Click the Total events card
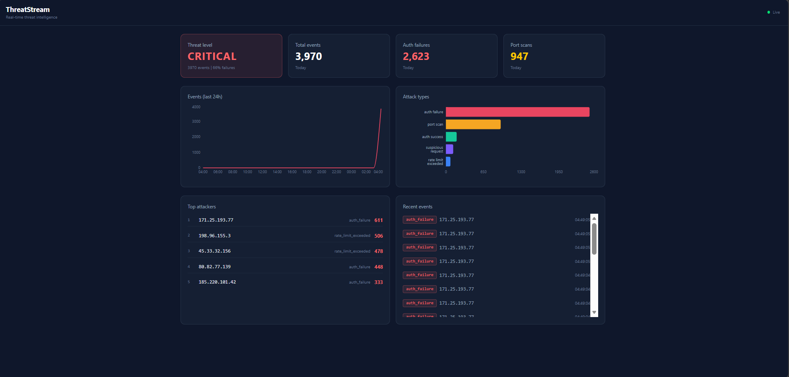Image resolution: width=789 pixels, height=377 pixels. pyautogui.click(x=339, y=56)
